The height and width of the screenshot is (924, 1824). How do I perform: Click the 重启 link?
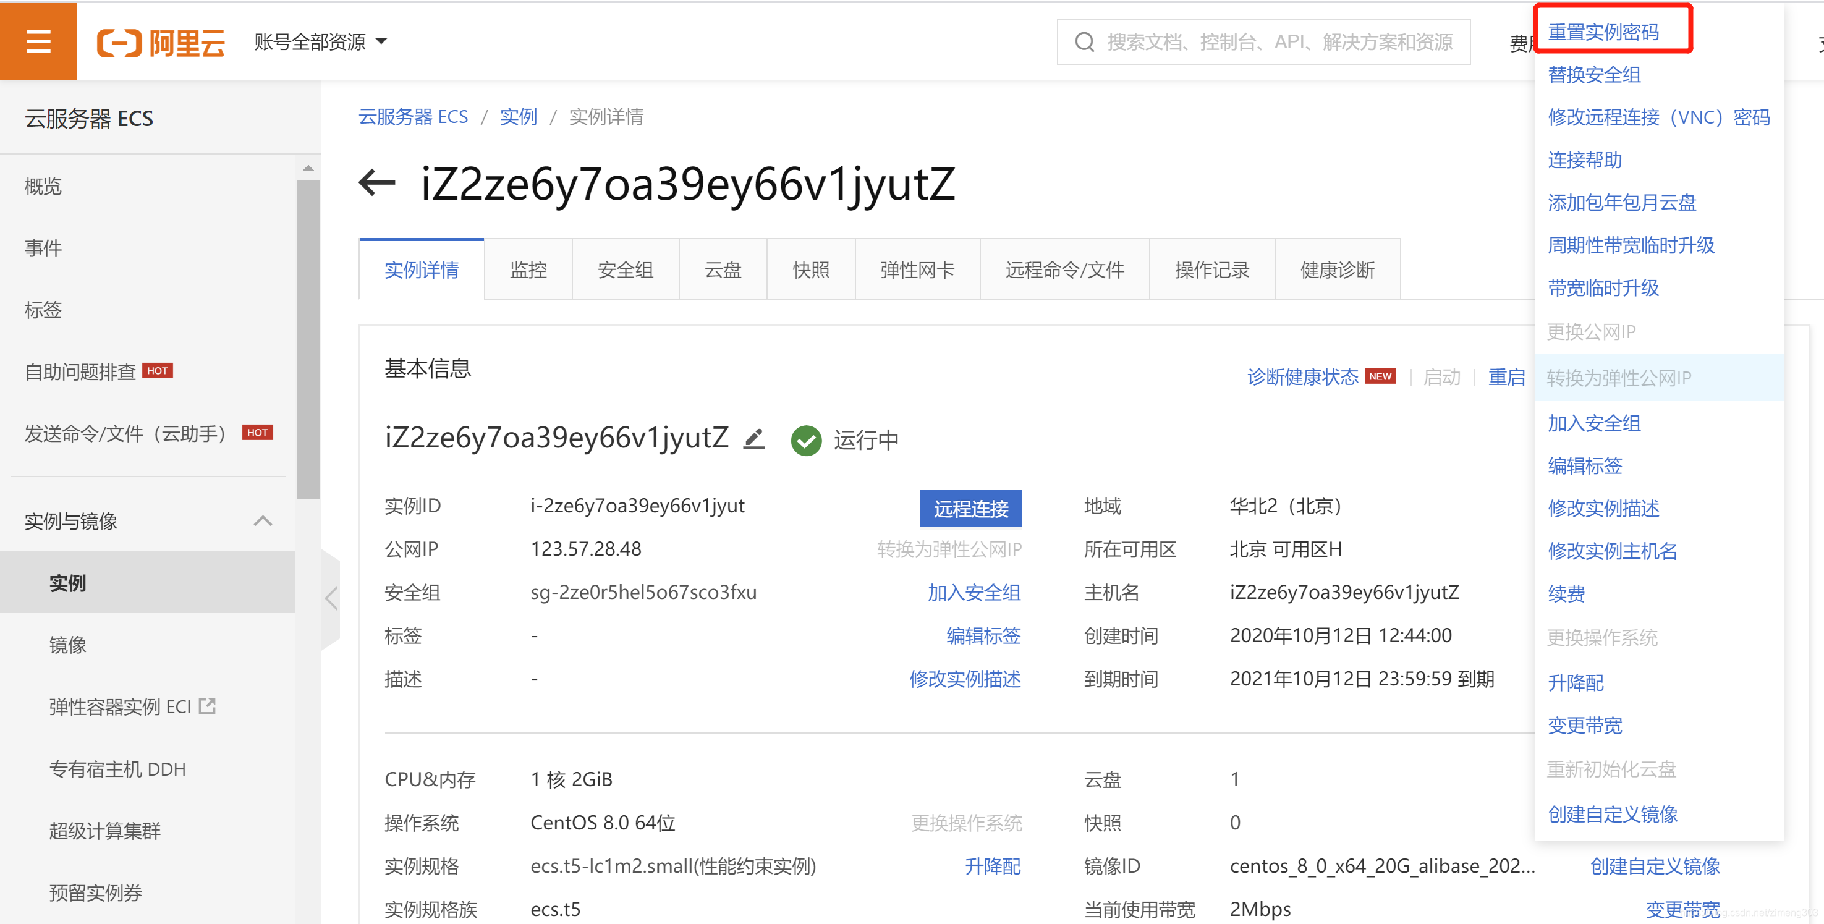pyautogui.click(x=1506, y=376)
